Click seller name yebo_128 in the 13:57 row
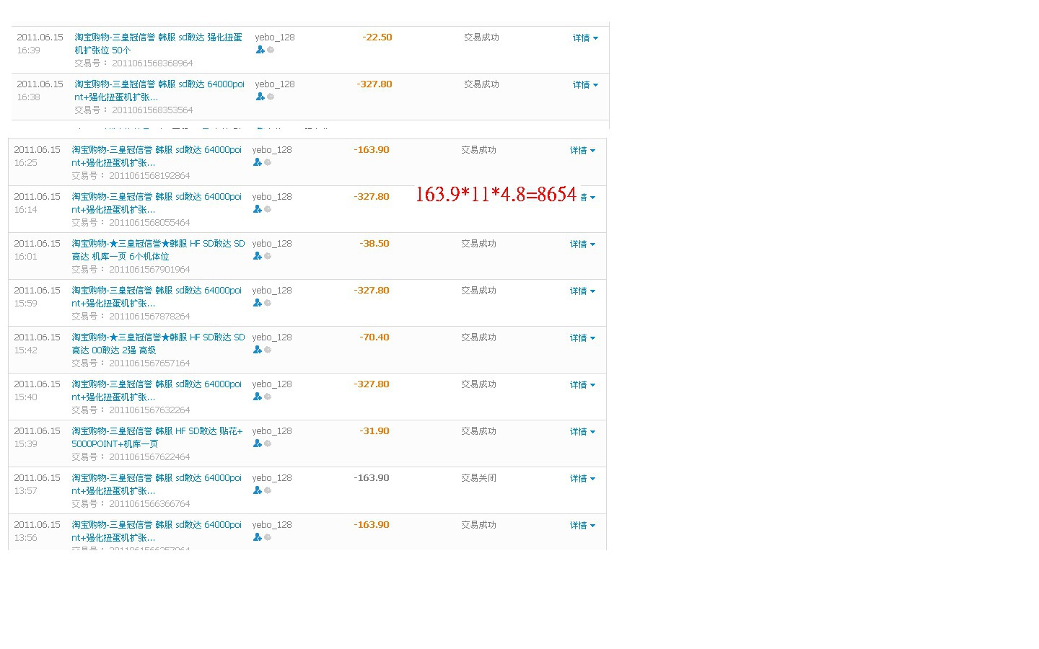The height and width of the screenshot is (649, 1039). [272, 478]
